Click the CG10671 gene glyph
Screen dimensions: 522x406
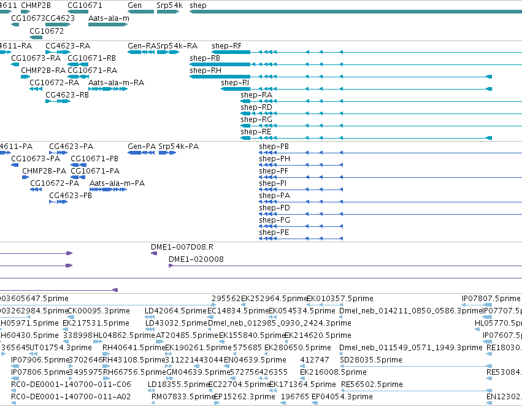[79, 12]
